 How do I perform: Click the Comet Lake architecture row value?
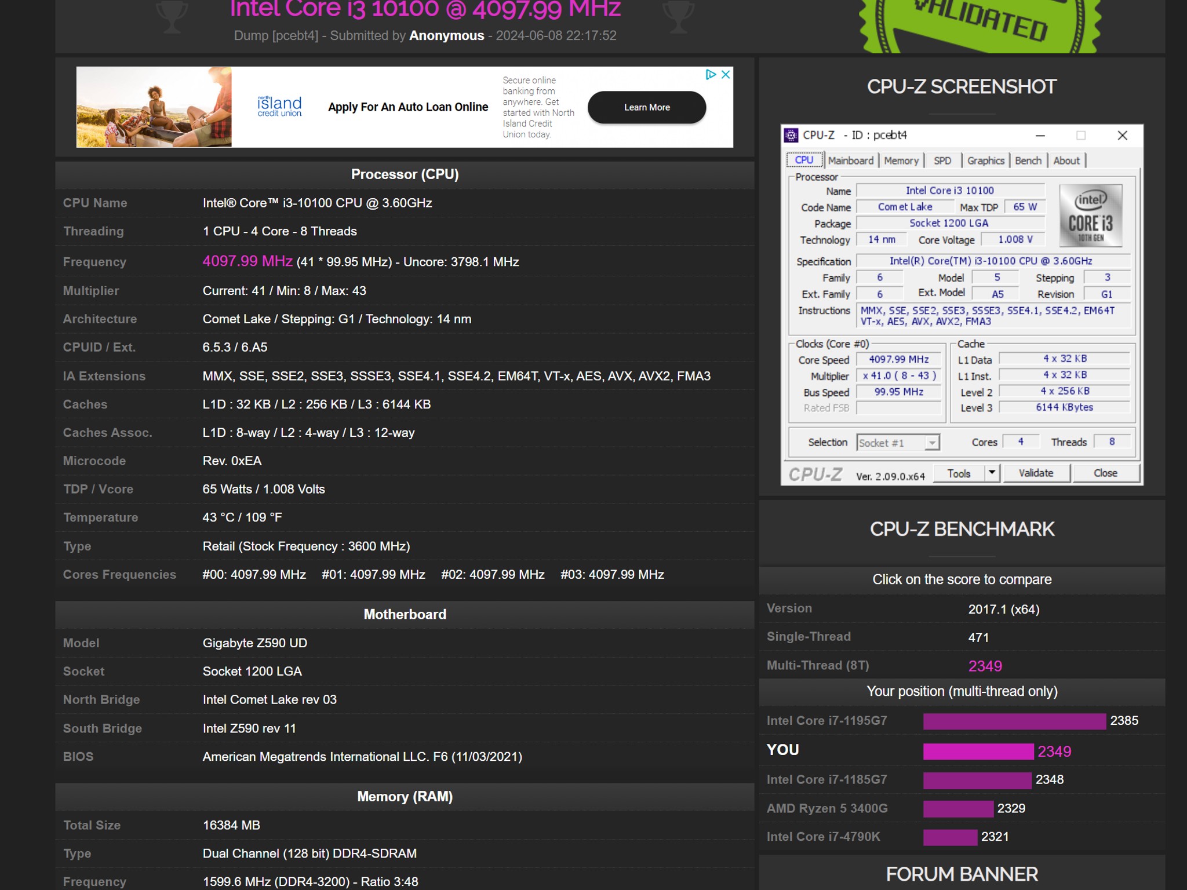(x=337, y=319)
